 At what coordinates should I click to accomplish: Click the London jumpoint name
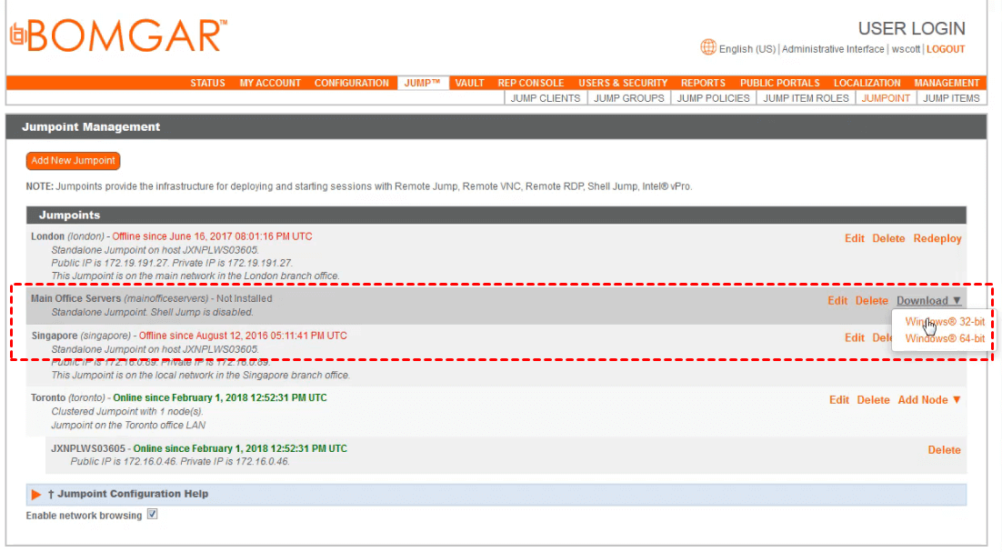pyautogui.click(x=47, y=236)
